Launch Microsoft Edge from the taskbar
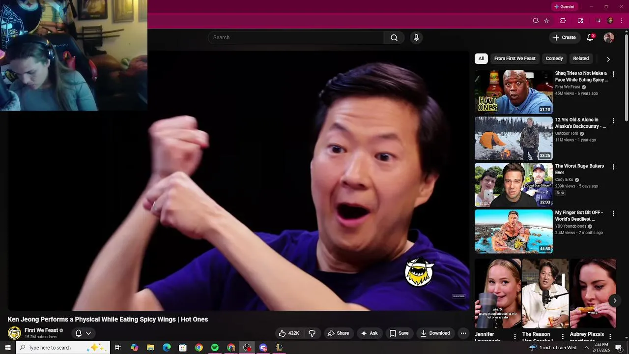The width and height of the screenshot is (629, 354). (167, 348)
